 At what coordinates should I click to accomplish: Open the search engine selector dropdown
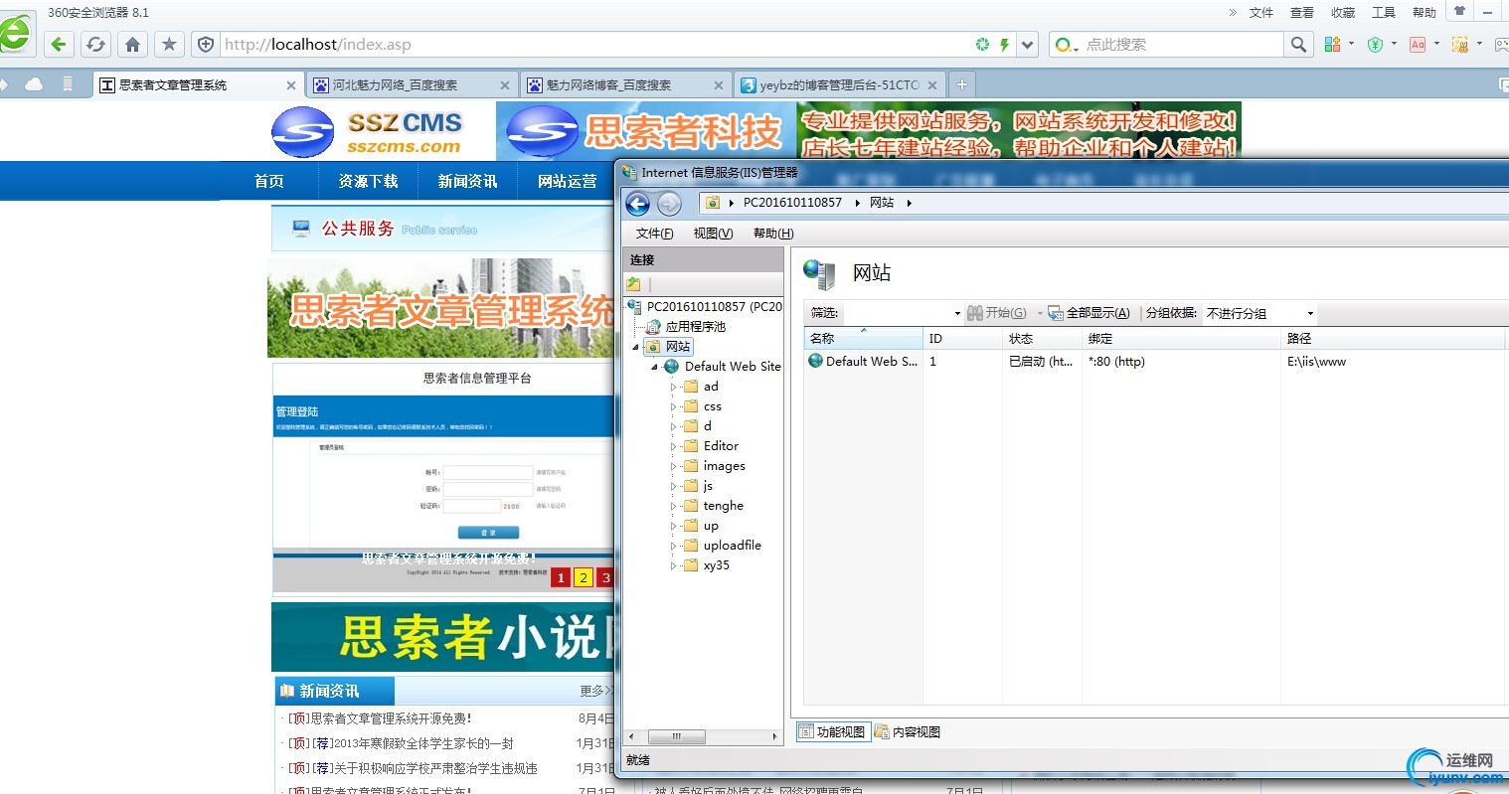[x=1066, y=44]
